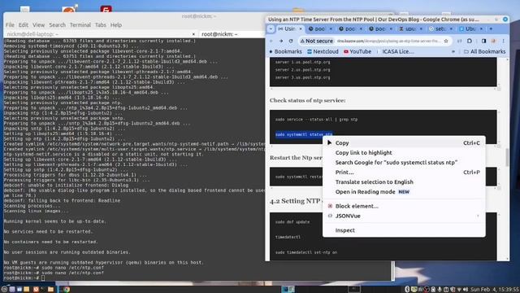520x293 pixels.
Task: Close the active 'Usin' Chrome tab
Action: point(301,29)
